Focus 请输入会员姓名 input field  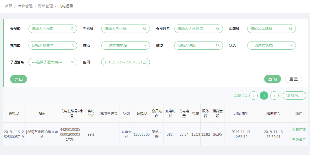199,29
